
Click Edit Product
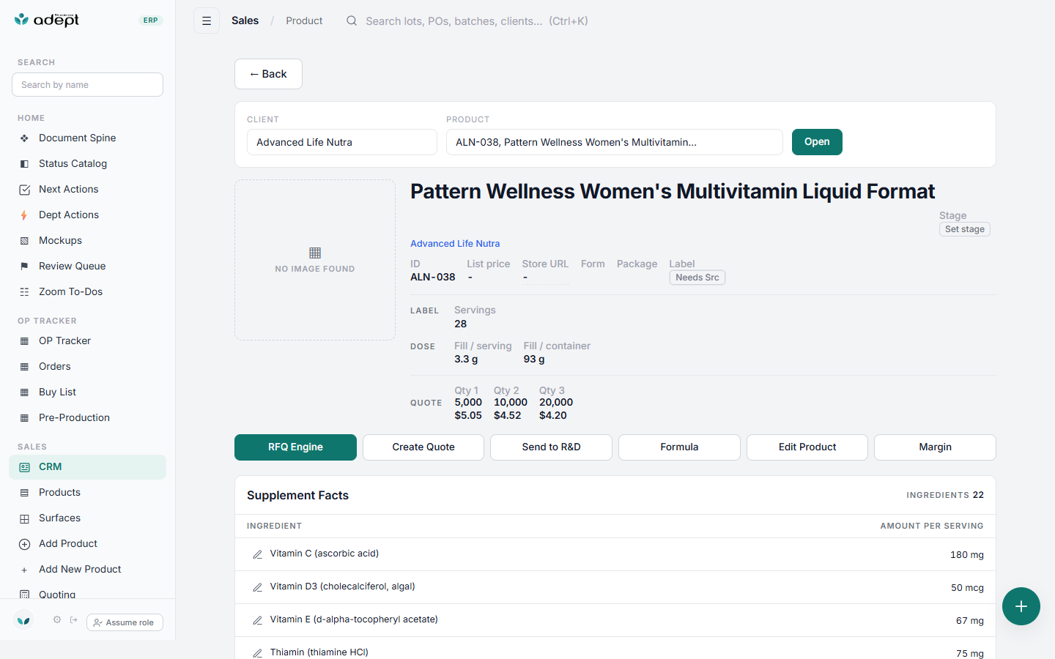coord(807,447)
